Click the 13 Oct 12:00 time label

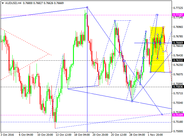(x=64, y=135)
